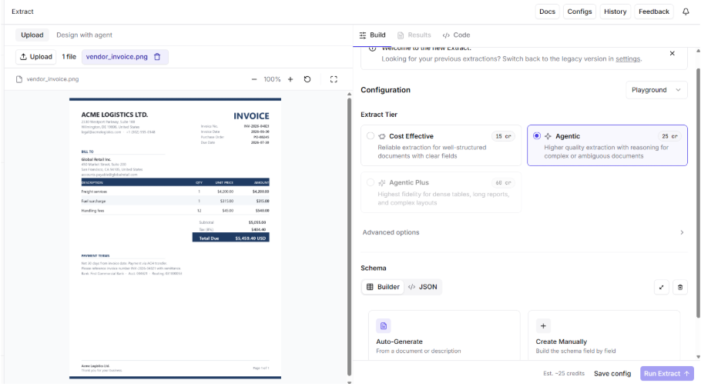
Task: Open Configs
Action: pyautogui.click(x=579, y=12)
